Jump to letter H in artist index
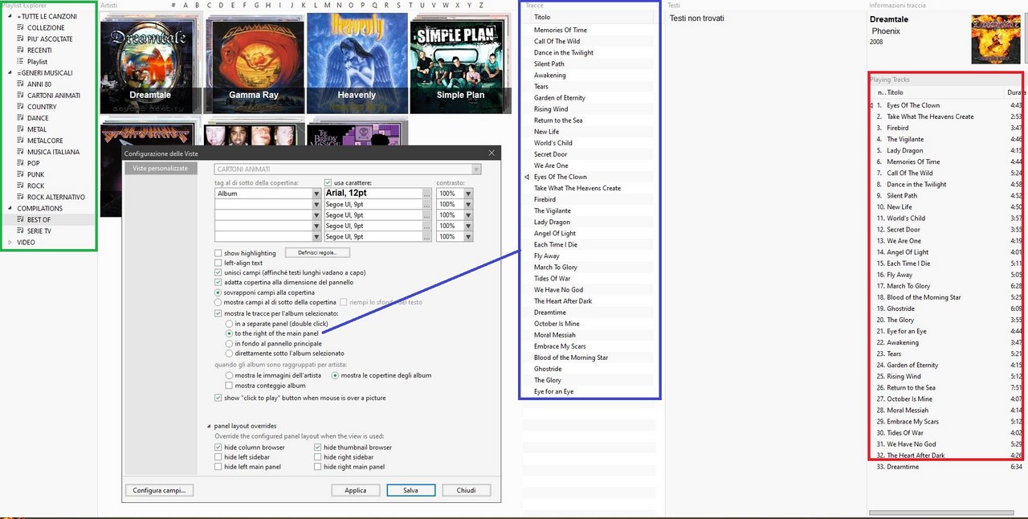Screen dimensions: 1028x519 tap(268, 6)
